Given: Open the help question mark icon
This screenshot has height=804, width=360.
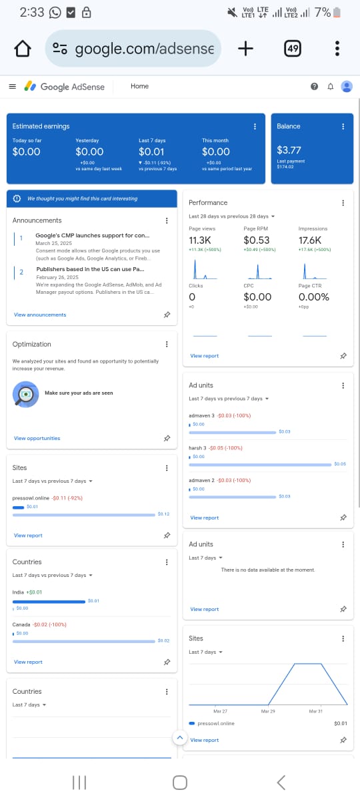Looking at the screenshot, I should coord(314,86).
